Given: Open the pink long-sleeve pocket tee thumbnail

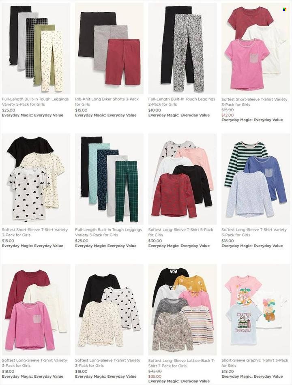Looking at the screenshot, I should (x=36, y=310).
